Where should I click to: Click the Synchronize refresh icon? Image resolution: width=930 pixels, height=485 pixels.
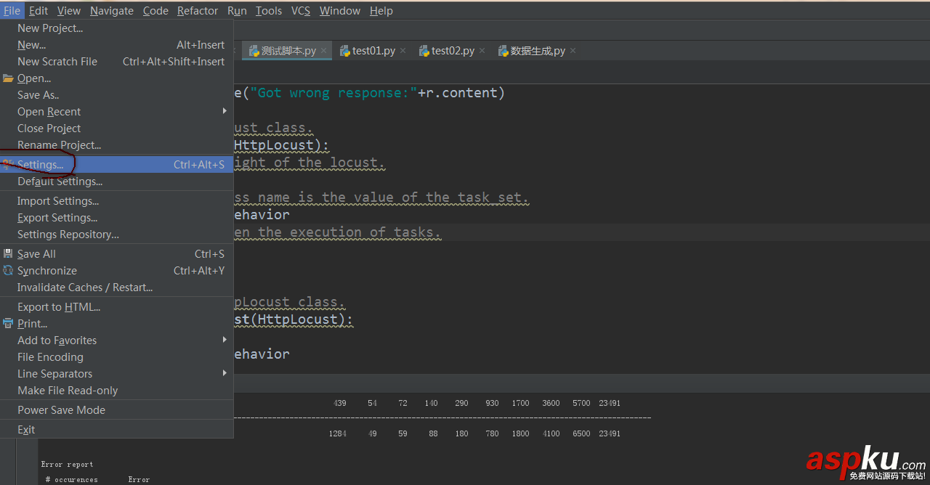[x=8, y=271]
